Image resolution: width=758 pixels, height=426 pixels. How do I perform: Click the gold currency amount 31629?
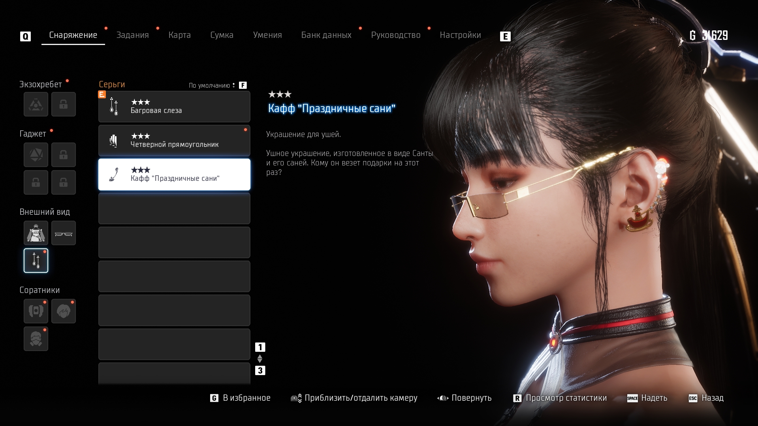[x=715, y=36]
